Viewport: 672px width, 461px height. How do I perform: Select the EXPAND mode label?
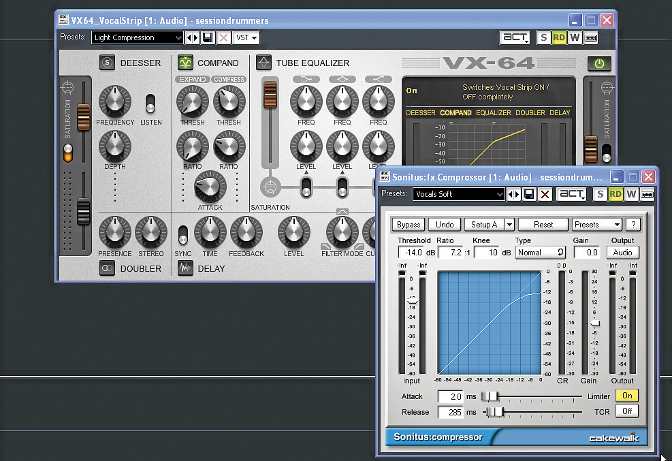click(x=193, y=79)
